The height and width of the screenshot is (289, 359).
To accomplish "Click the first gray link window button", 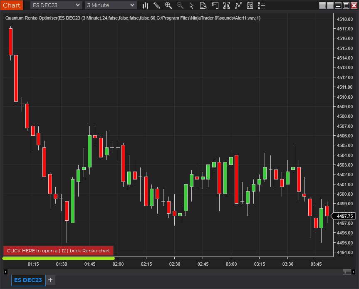I will [x=322, y=5].
